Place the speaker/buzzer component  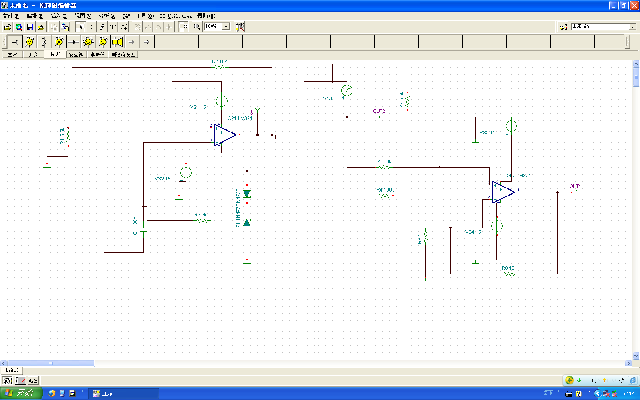118,42
